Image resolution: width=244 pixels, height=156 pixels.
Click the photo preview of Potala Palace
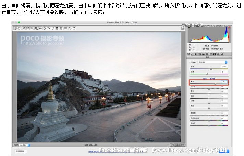(99, 87)
